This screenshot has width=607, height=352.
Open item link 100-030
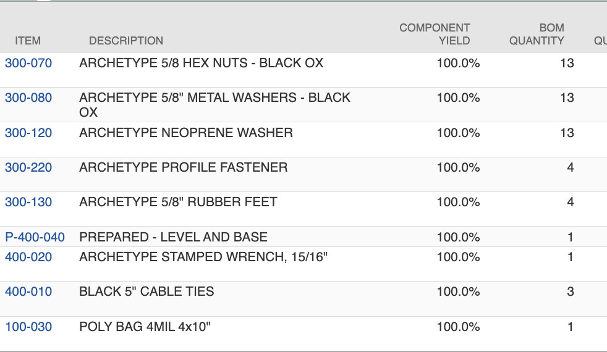point(28,327)
